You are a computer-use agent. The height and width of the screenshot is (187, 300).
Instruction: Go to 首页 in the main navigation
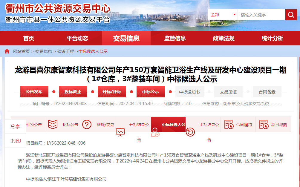29,38
